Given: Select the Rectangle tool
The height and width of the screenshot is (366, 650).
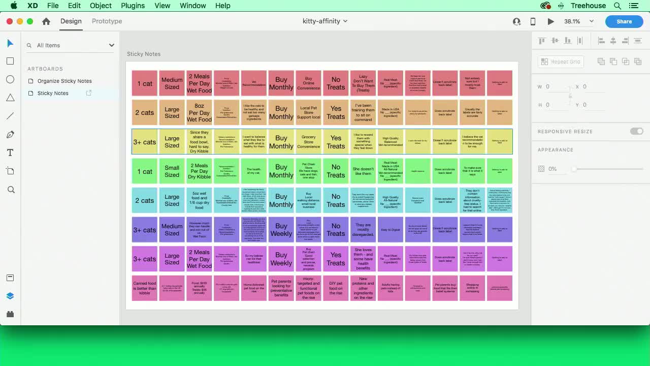Looking at the screenshot, I should point(10,61).
